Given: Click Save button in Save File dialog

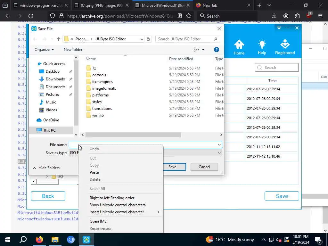Looking at the screenshot, I should [x=174, y=167].
